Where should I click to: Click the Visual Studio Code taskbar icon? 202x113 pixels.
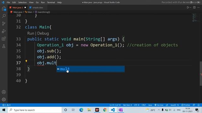(x=113, y=110)
